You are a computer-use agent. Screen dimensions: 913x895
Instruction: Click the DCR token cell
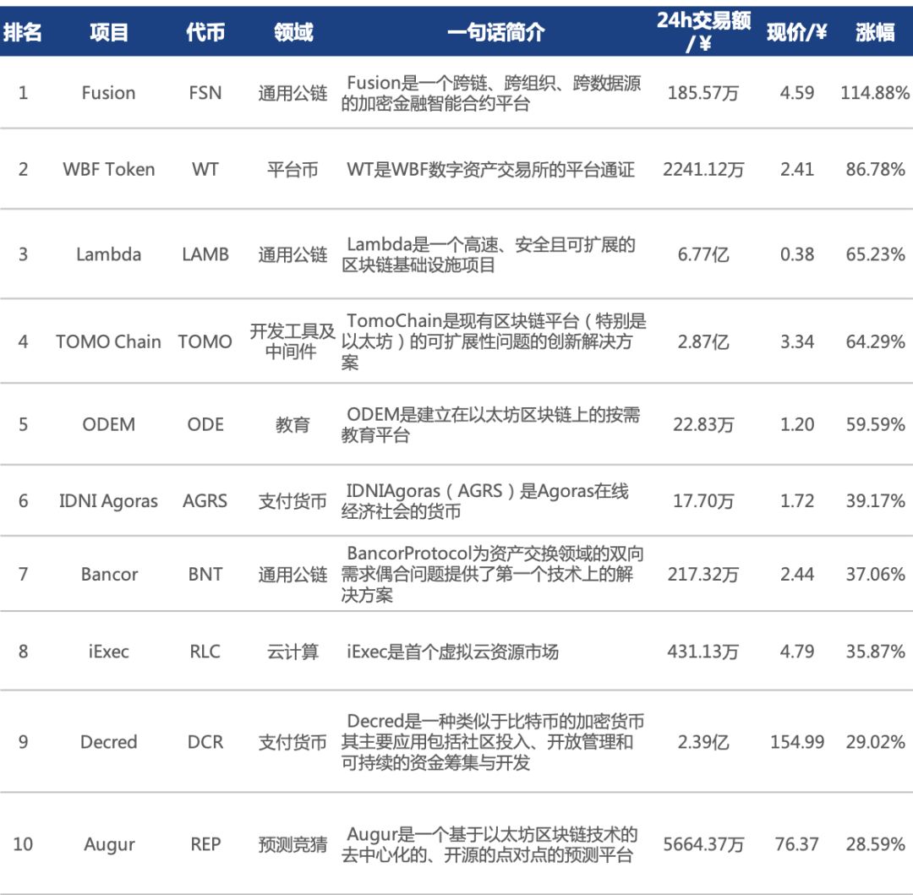(x=205, y=742)
